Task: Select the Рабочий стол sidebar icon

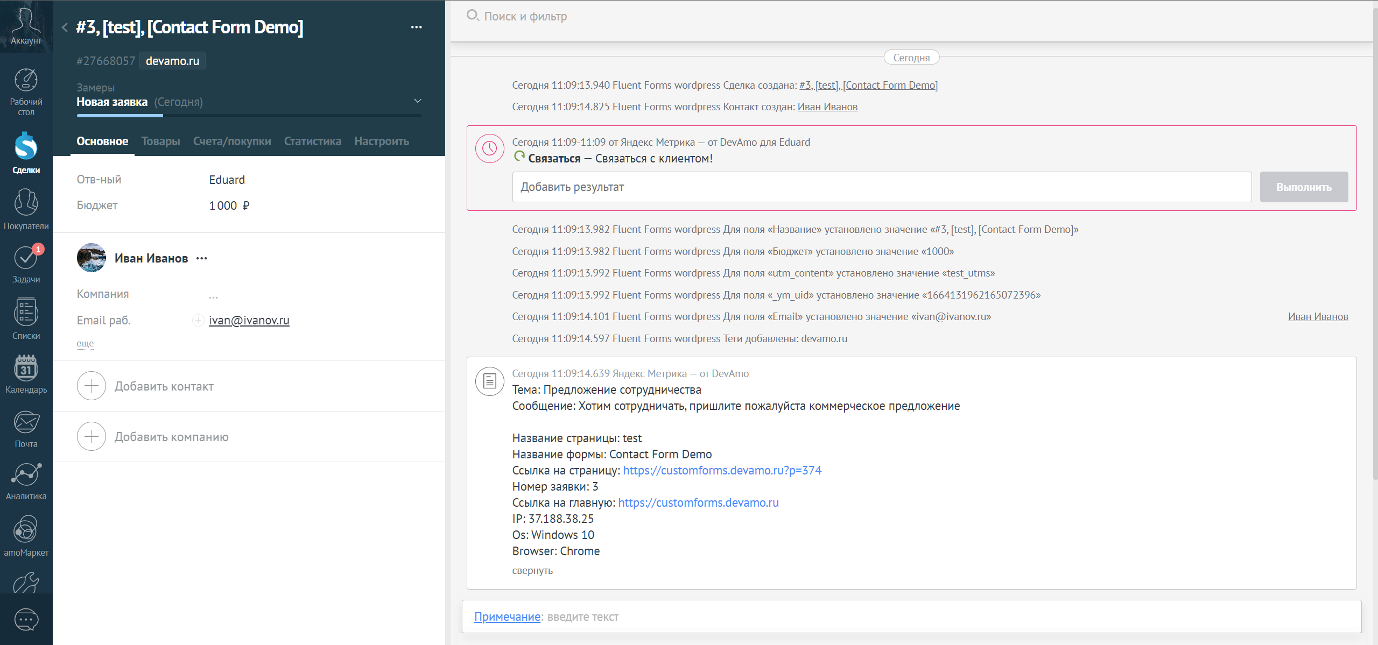Action: (x=25, y=90)
